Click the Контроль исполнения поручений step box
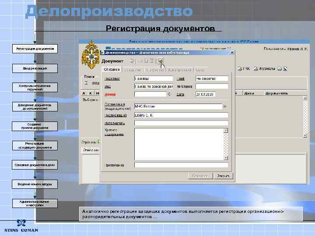Viewport: 315px width, 236px height. pos(35,87)
